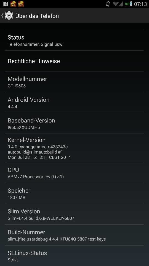
Task: Tap the battery charging indicator icon
Action: [x=129, y=4]
